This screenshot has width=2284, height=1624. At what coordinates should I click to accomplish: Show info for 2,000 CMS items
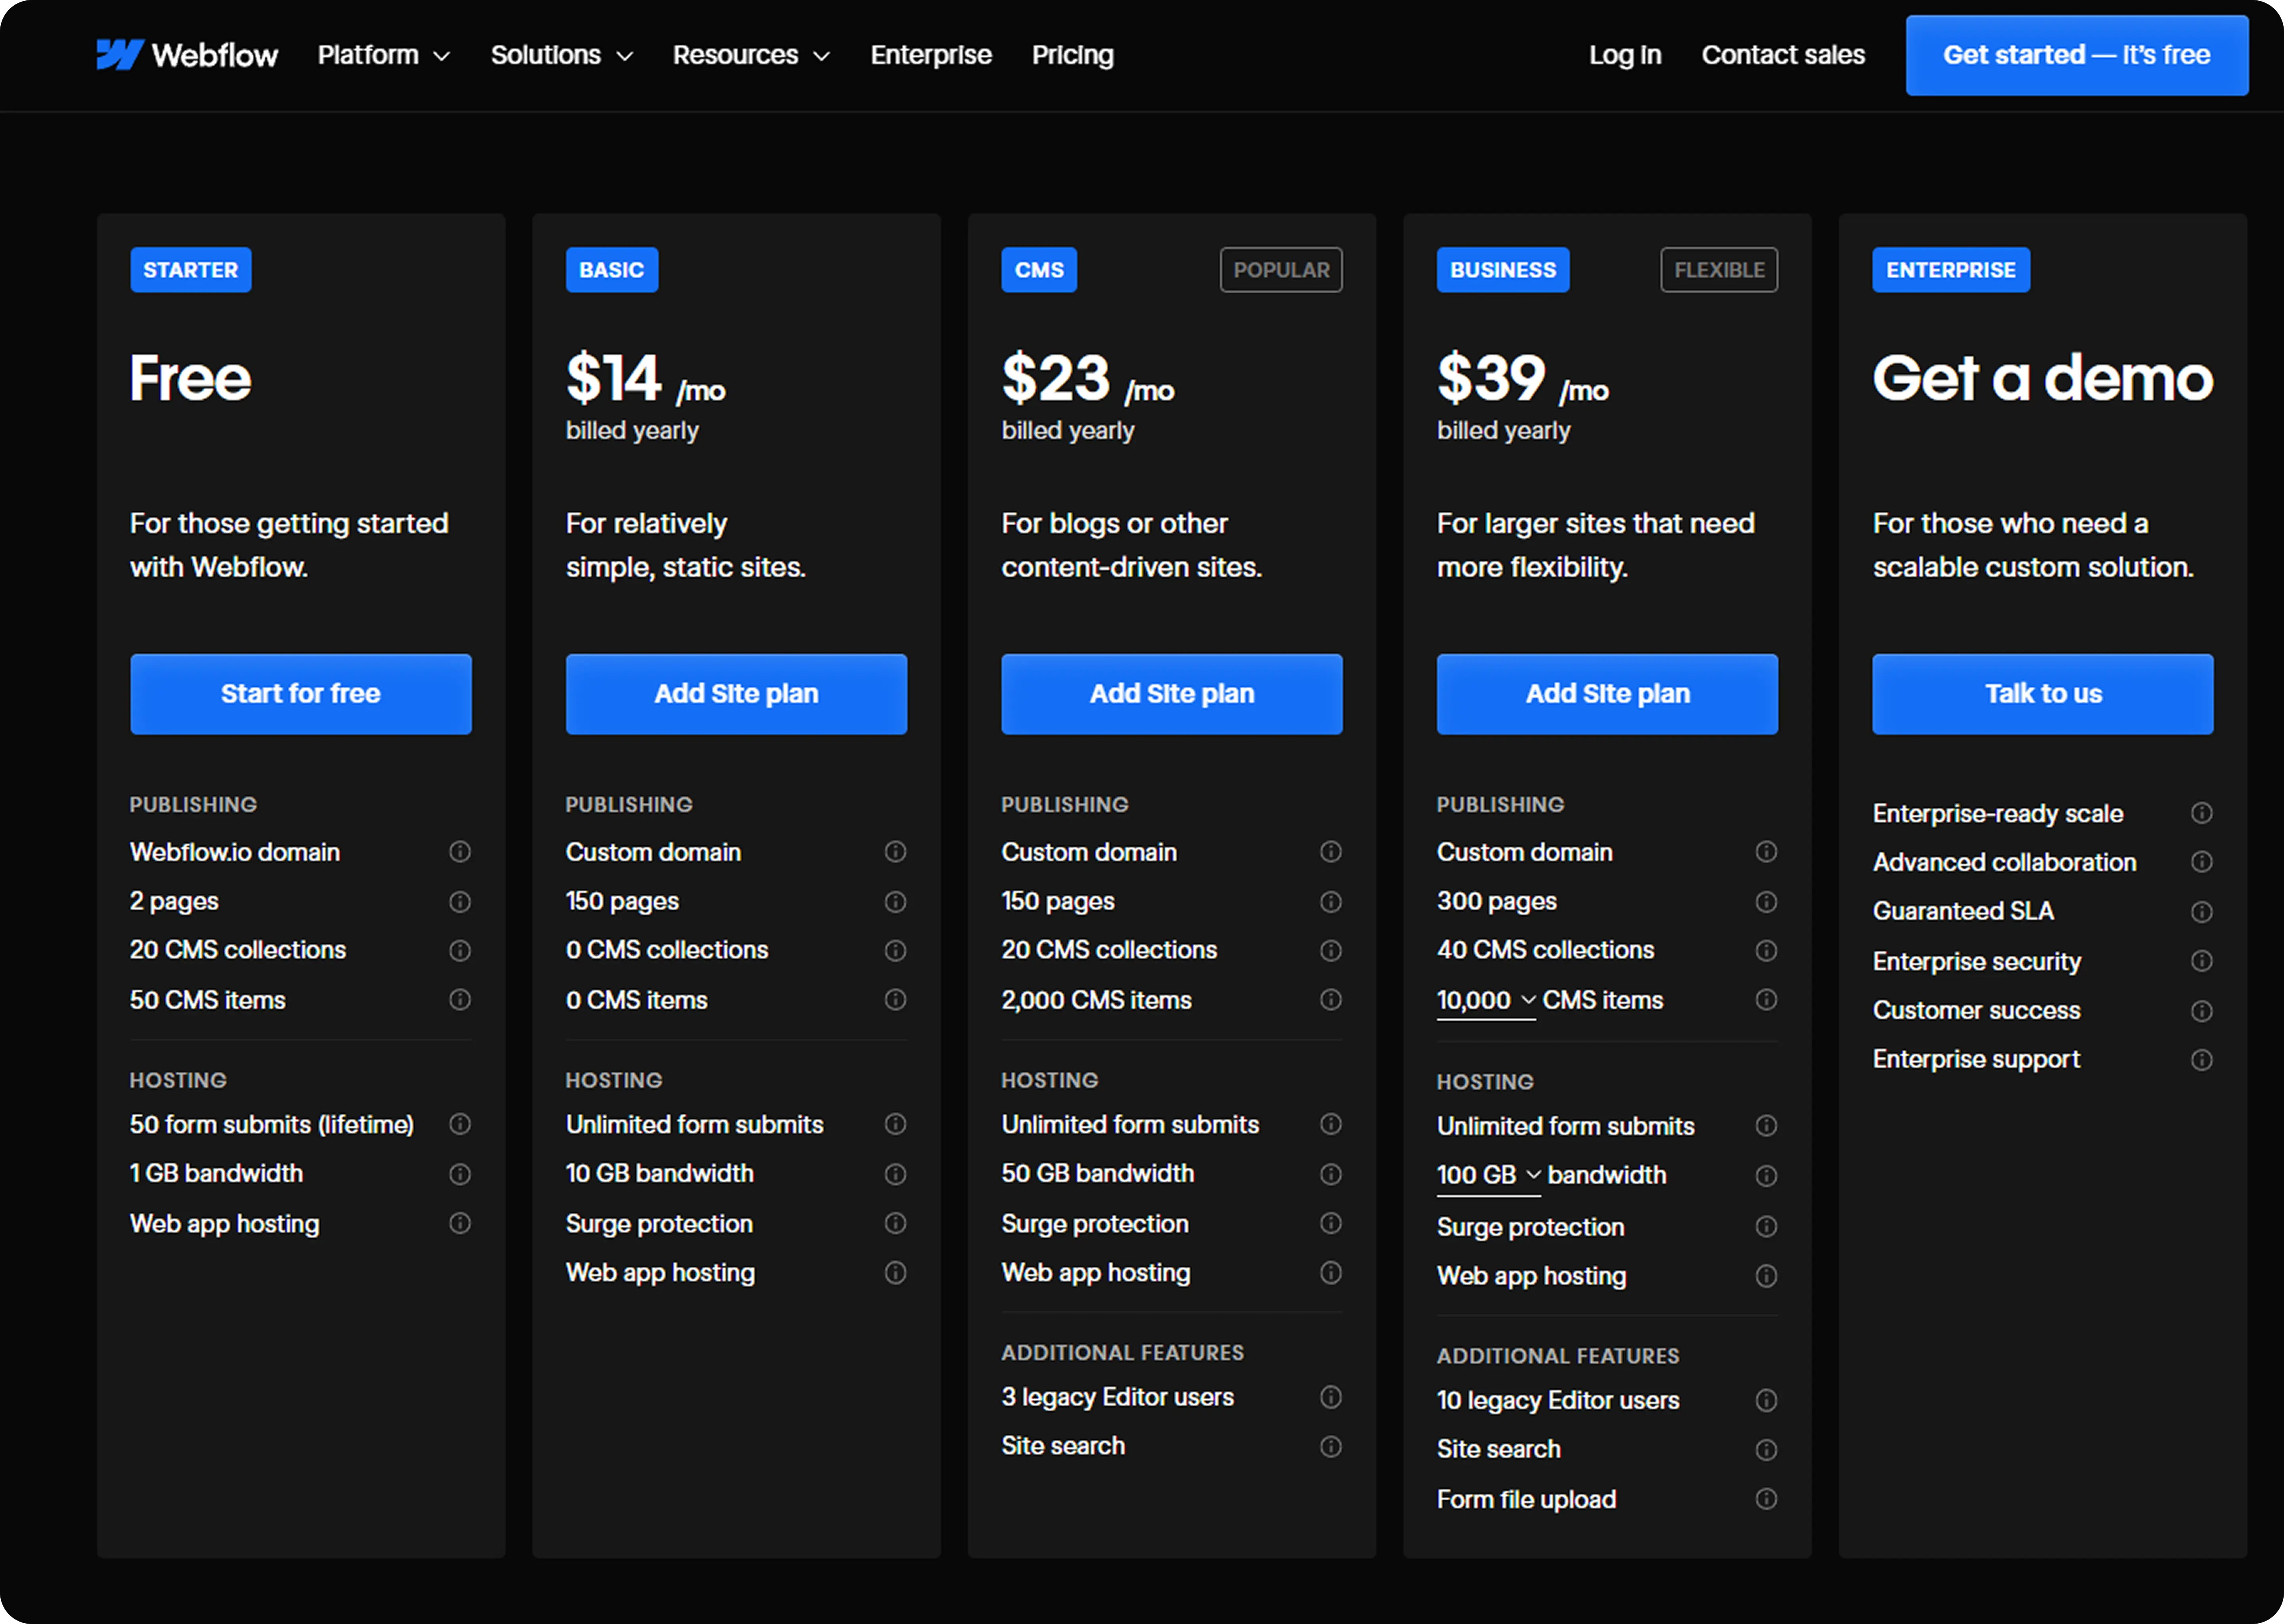(x=1331, y=1000)
